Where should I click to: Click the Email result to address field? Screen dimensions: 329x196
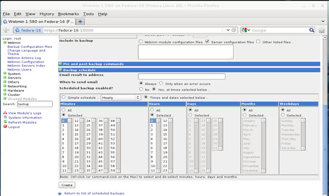pos(182,76)
